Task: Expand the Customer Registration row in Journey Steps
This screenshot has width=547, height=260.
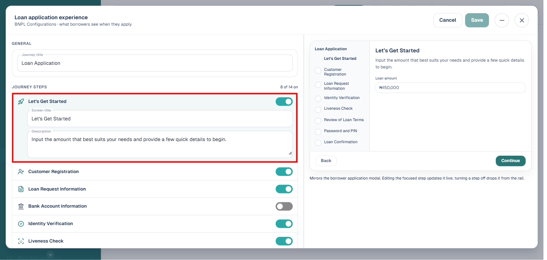Action: coord(155,172)
